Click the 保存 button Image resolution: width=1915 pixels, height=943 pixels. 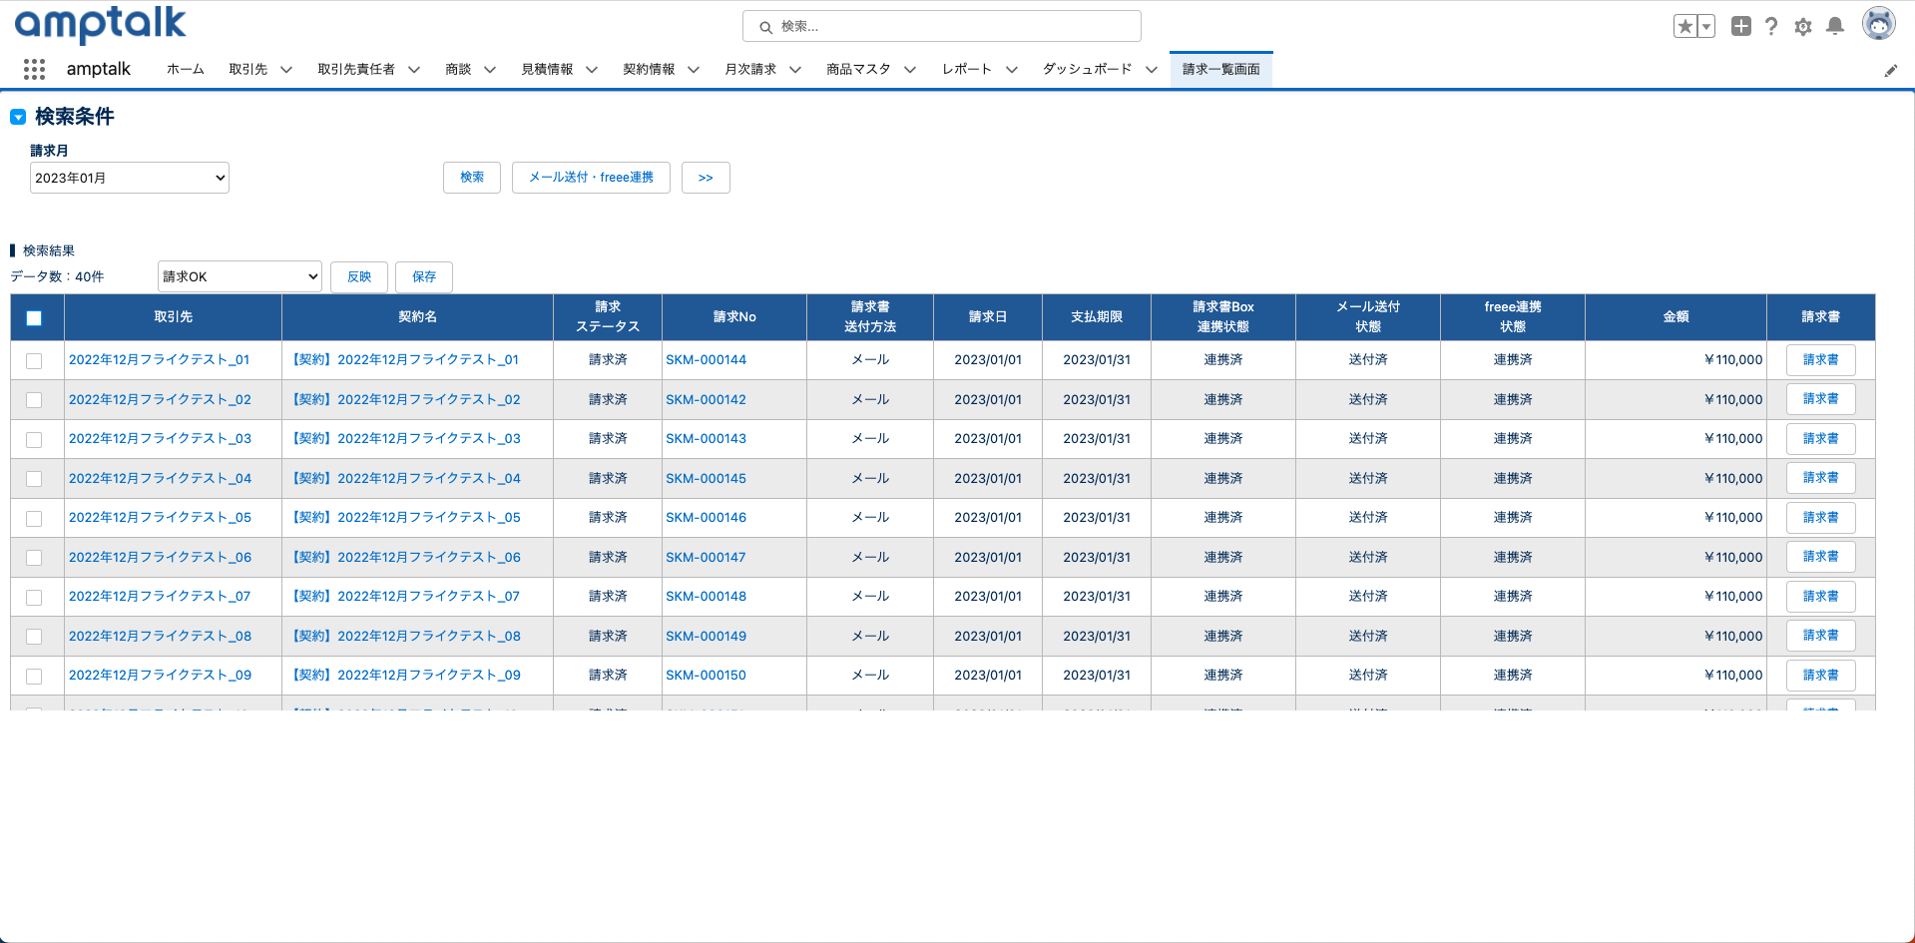point(424,276)
